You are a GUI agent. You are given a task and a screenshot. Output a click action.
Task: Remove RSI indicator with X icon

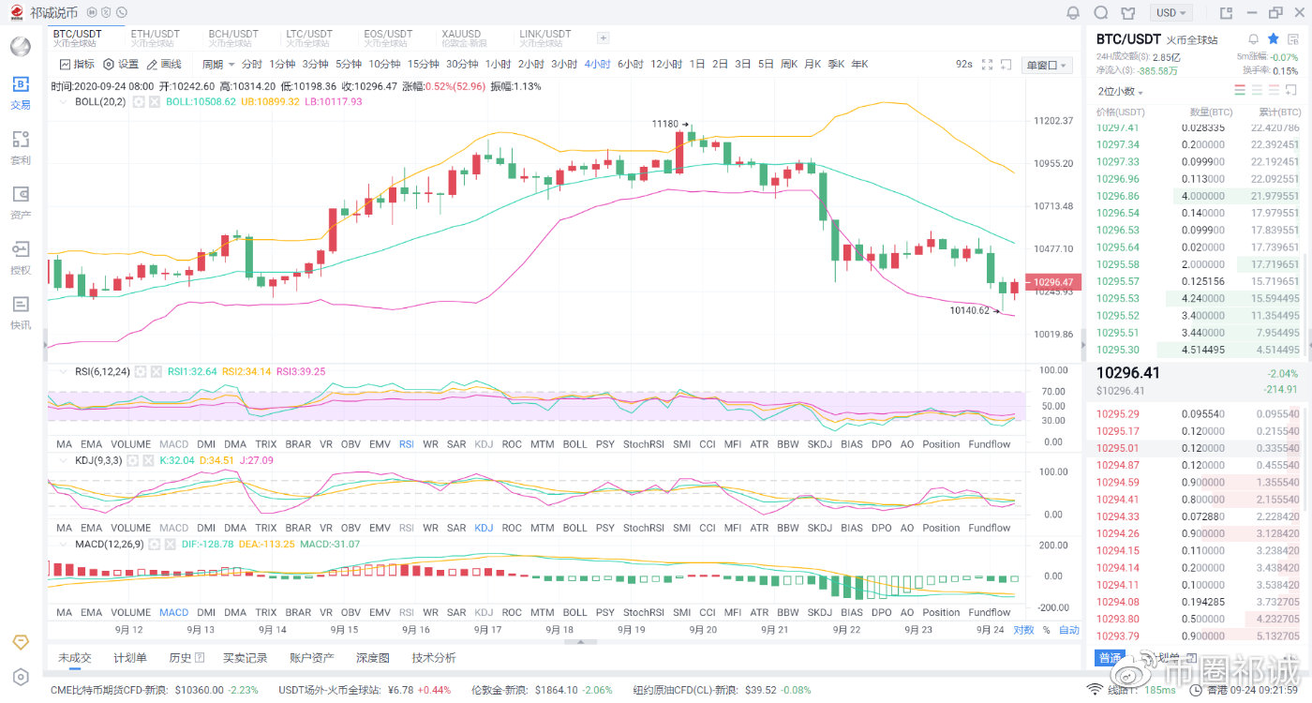(x=156, y=371)
